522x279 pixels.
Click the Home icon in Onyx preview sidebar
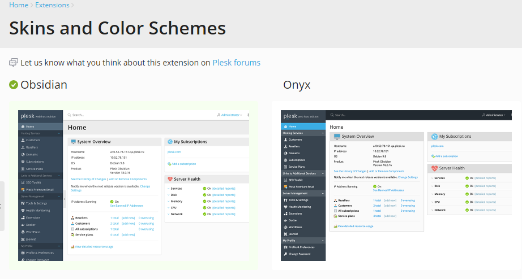[x=285, y=127]
